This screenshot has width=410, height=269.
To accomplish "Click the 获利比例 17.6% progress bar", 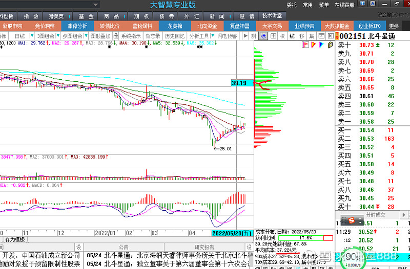I will (x=305, y=238).
